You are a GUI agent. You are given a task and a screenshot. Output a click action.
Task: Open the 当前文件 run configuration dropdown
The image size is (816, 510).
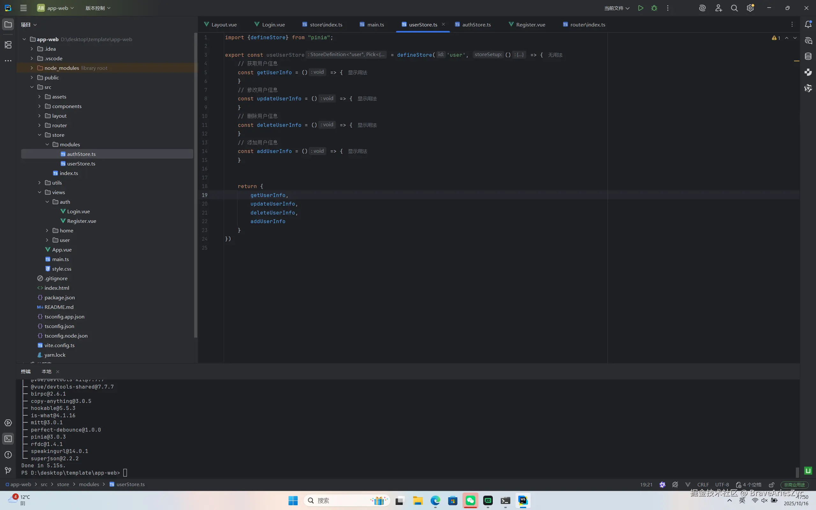tap(616, 8)
